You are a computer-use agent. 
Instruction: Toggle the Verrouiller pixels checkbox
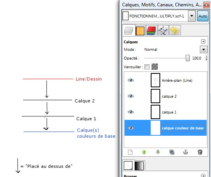click(x=147, y=67)
